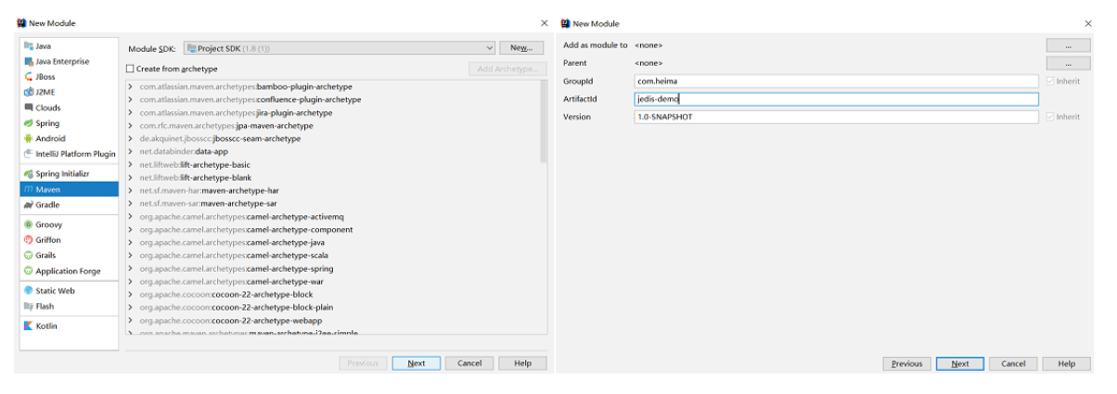Click Next in the left New Module dialog

[416, 363]
